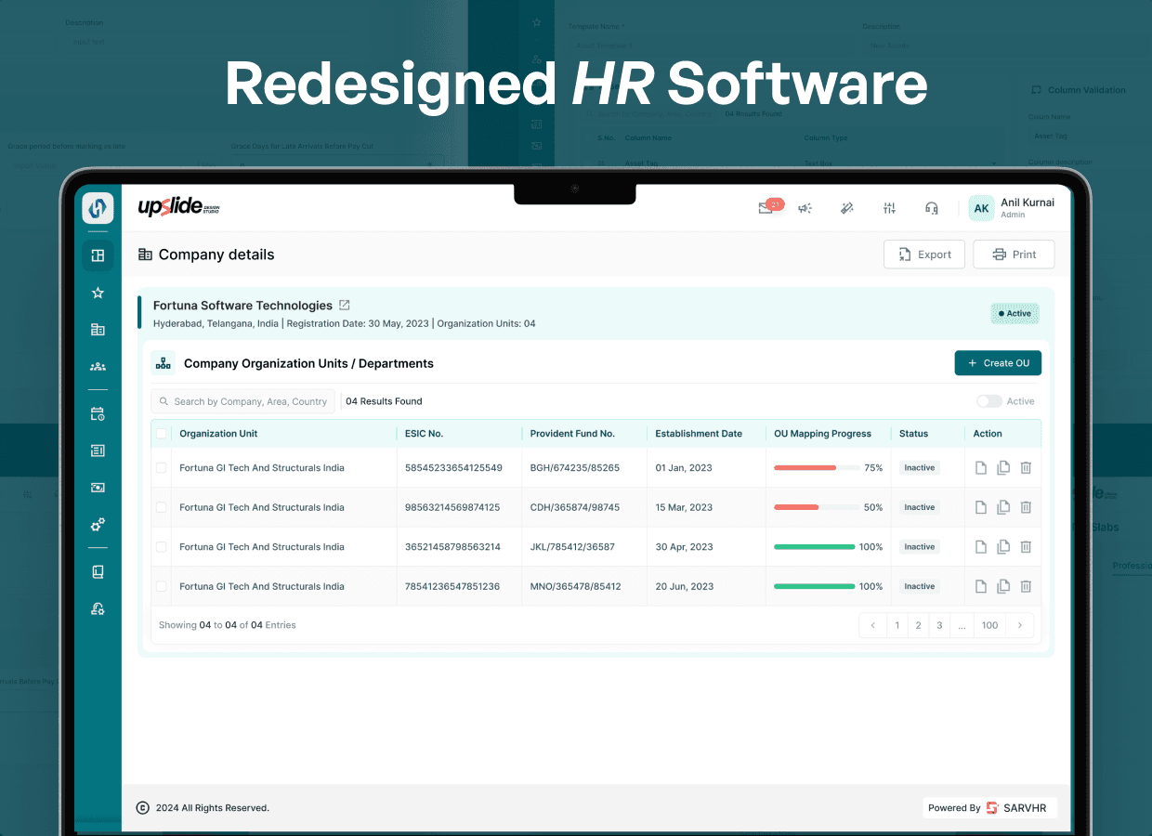Screen dimensions: 1152x836
Task: Copy the row with ESIC 58545233654125549
Action: coord(1003,468)
